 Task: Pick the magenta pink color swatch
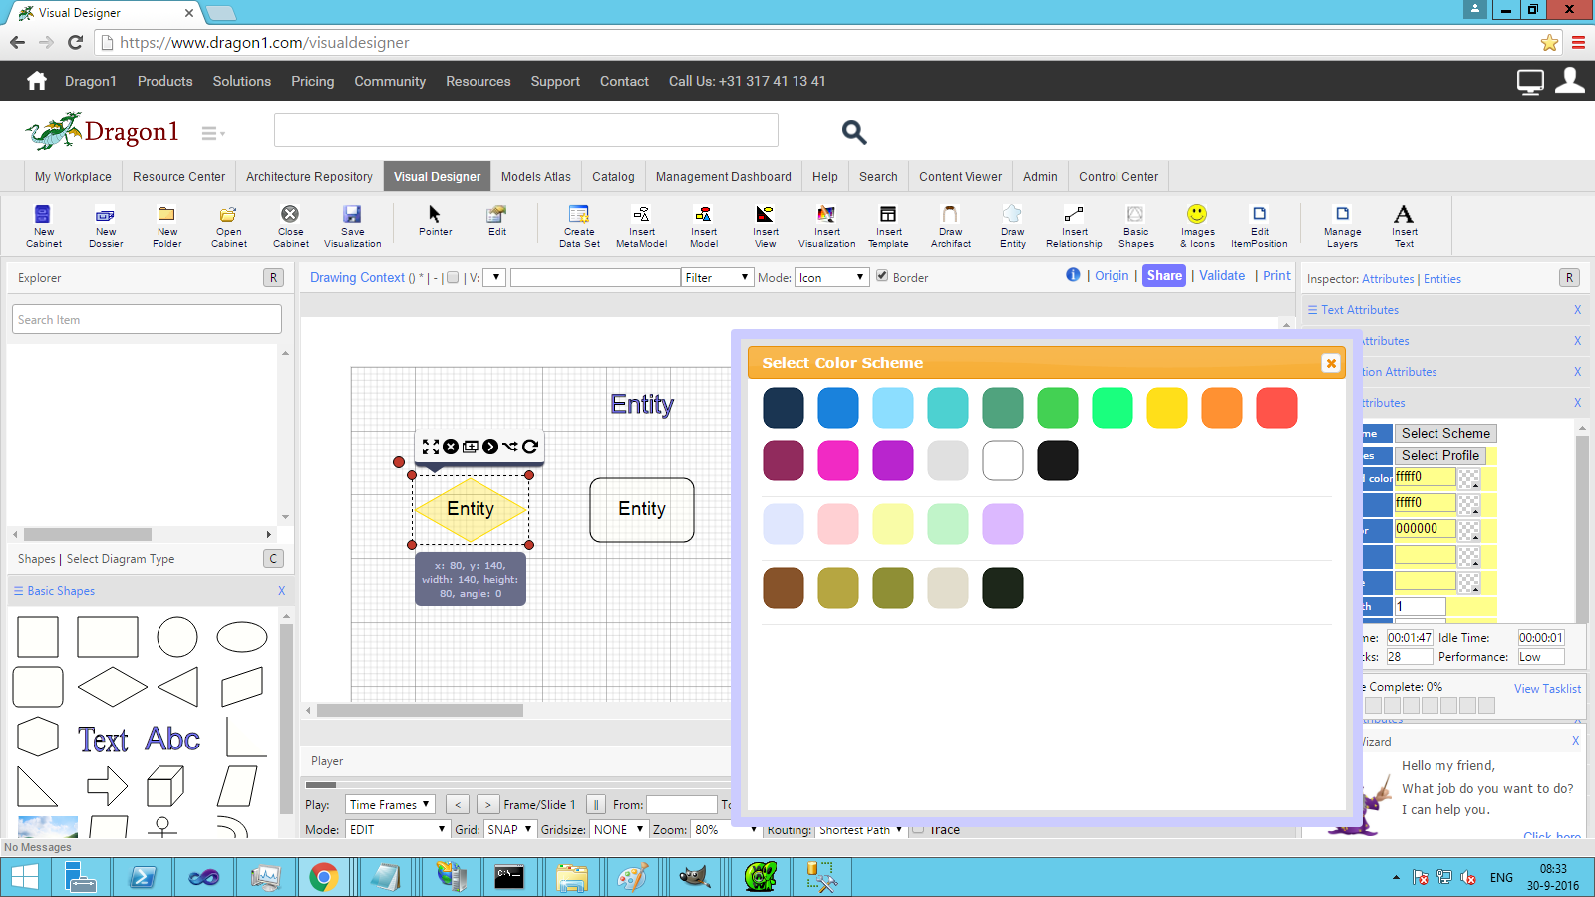point(838,460)
